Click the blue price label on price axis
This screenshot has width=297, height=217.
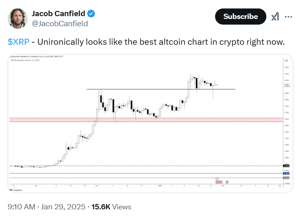pos(286,173)
